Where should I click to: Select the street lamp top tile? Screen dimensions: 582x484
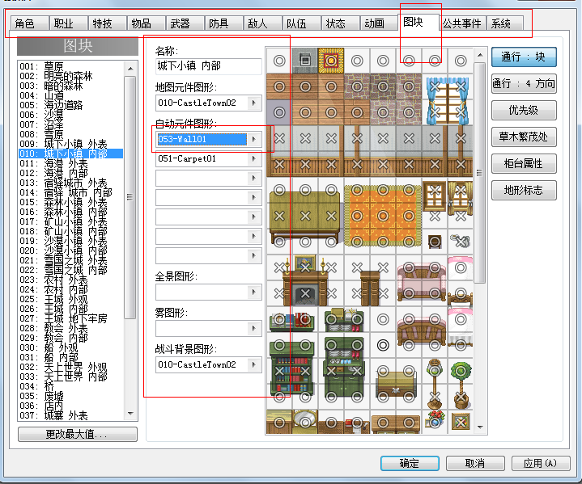click(435, 371)
